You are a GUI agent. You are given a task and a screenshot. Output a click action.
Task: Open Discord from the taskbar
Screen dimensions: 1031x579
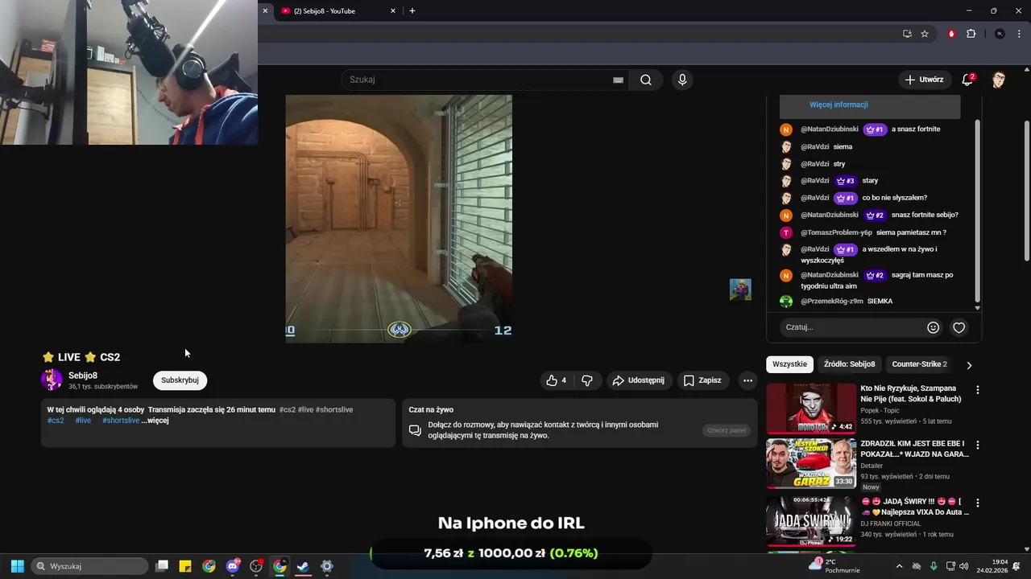click(x=233, y=566)
